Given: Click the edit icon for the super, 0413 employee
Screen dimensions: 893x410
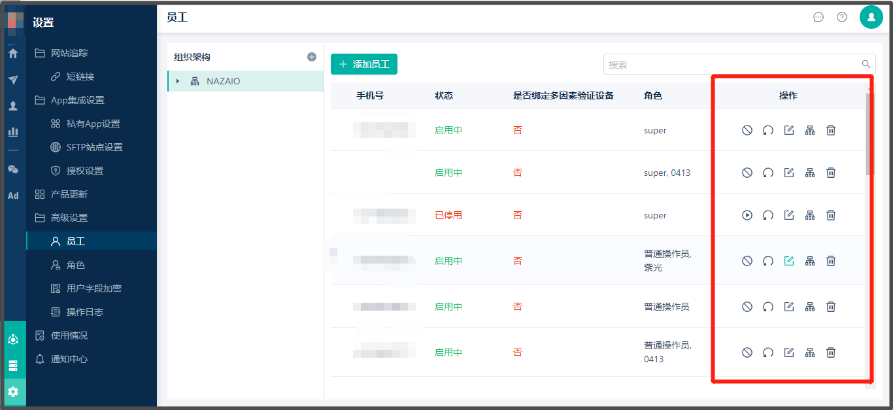Looking at the screenshot, I should (789, 173).
